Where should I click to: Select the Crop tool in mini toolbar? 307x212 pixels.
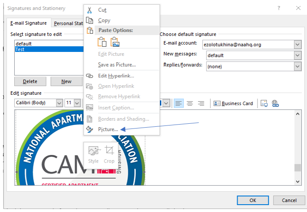pos(109,154)
